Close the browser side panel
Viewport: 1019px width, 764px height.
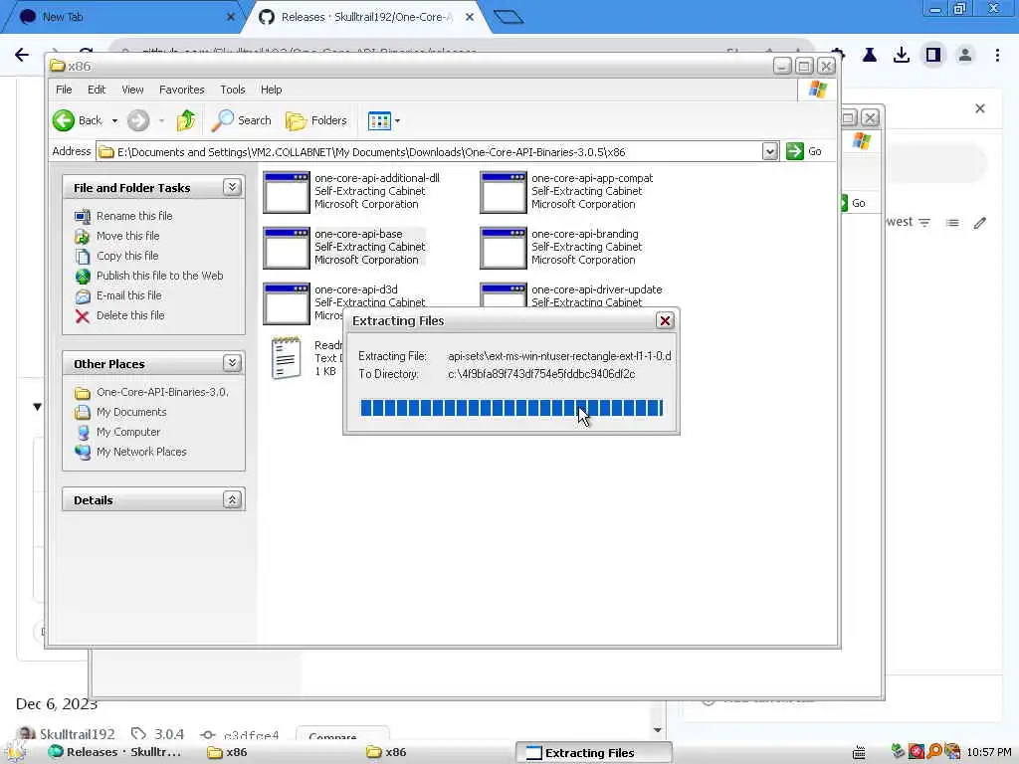pos(980,108)
